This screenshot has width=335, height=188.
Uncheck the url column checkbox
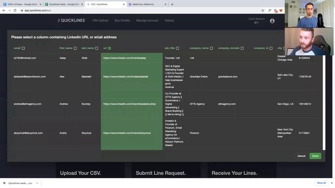coord(109,48)
